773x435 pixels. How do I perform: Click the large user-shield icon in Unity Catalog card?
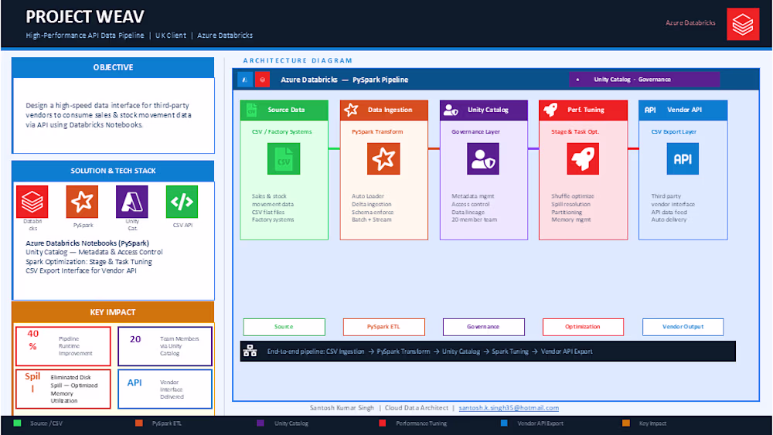pos(483,158)
